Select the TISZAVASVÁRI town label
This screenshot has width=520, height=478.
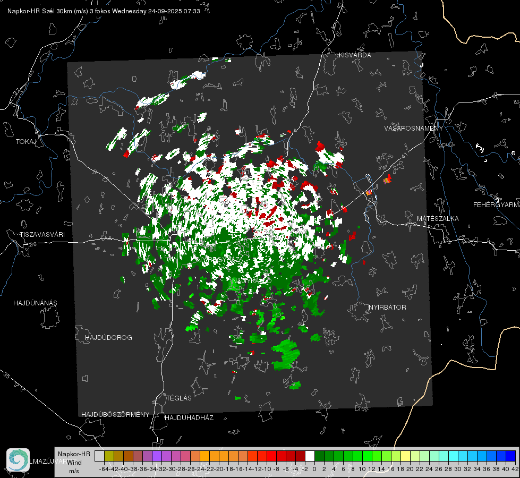tap(42, 235)
